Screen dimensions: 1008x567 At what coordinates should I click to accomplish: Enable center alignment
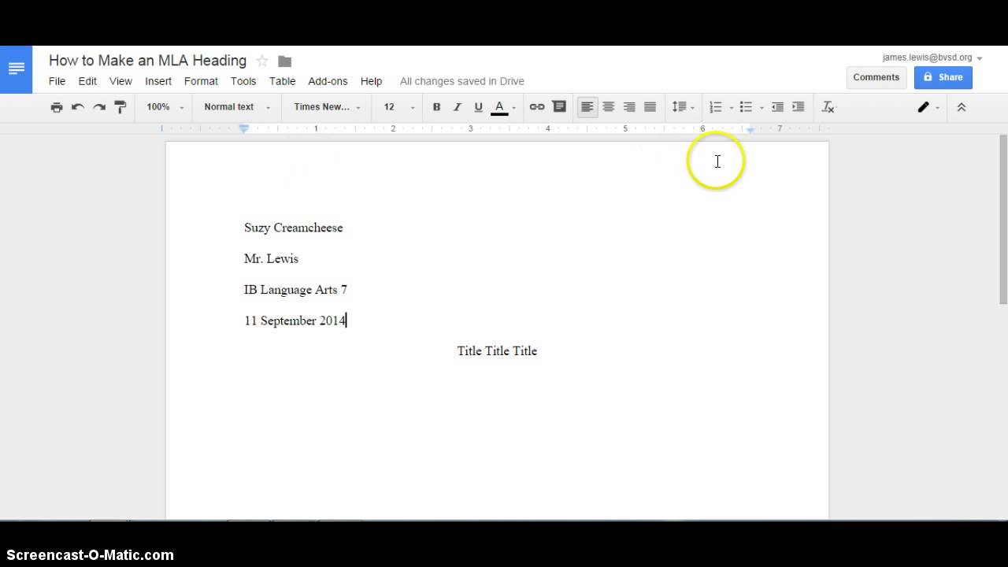pyautogui.click(x=608, y=107)
